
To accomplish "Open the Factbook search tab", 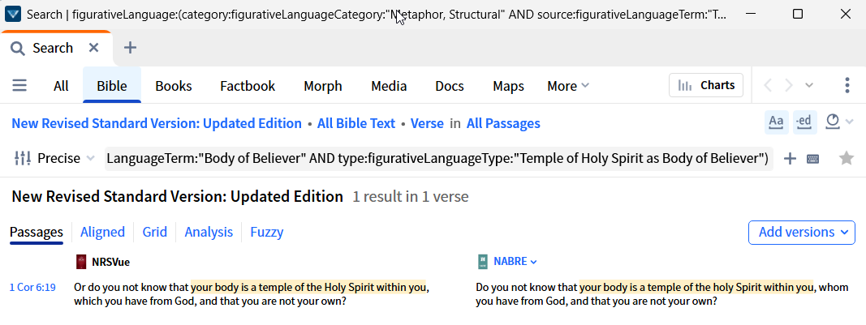I will 248,86.
